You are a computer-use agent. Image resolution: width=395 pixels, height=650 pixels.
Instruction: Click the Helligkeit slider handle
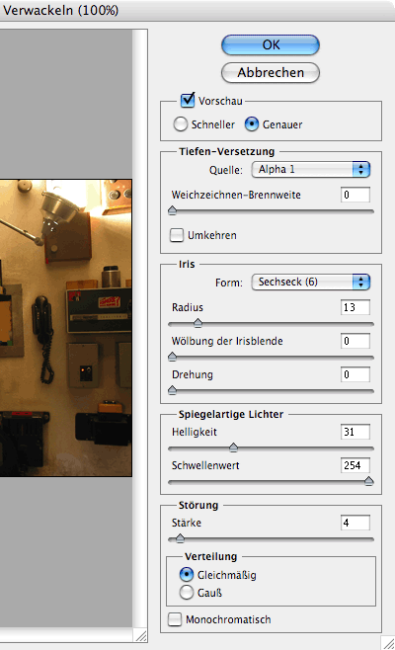click(x=234, y=447)
